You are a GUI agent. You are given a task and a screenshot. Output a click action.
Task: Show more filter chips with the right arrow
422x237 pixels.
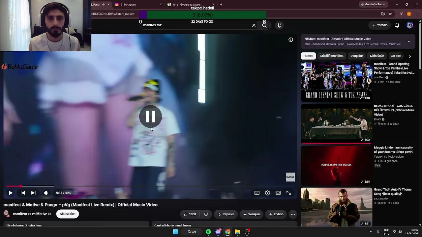click(x=410, y=56)
